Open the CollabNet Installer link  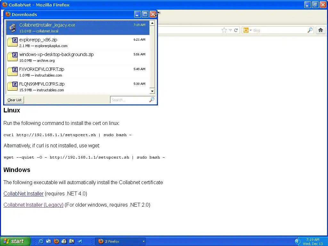pos(23,194)
